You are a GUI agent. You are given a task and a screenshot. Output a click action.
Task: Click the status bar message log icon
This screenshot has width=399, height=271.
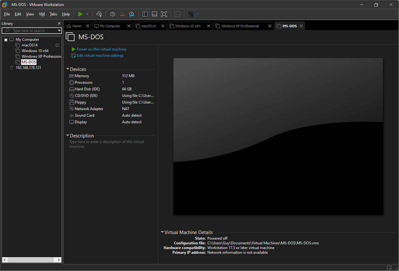click(389, 268)
